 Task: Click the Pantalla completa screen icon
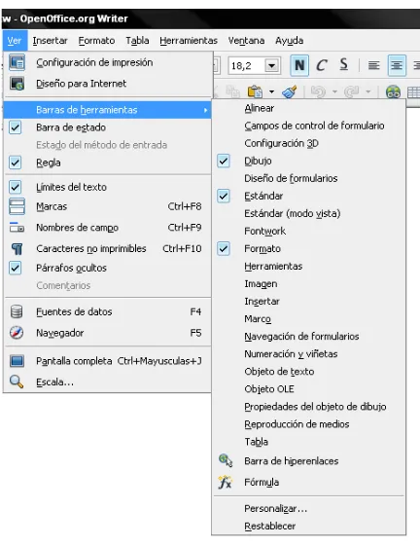click(x=17, y=361)
